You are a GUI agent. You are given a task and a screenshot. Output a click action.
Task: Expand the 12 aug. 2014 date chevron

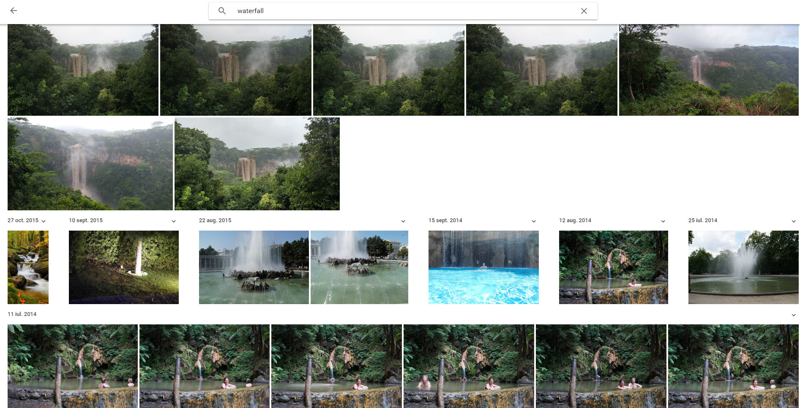coord(663,221)
